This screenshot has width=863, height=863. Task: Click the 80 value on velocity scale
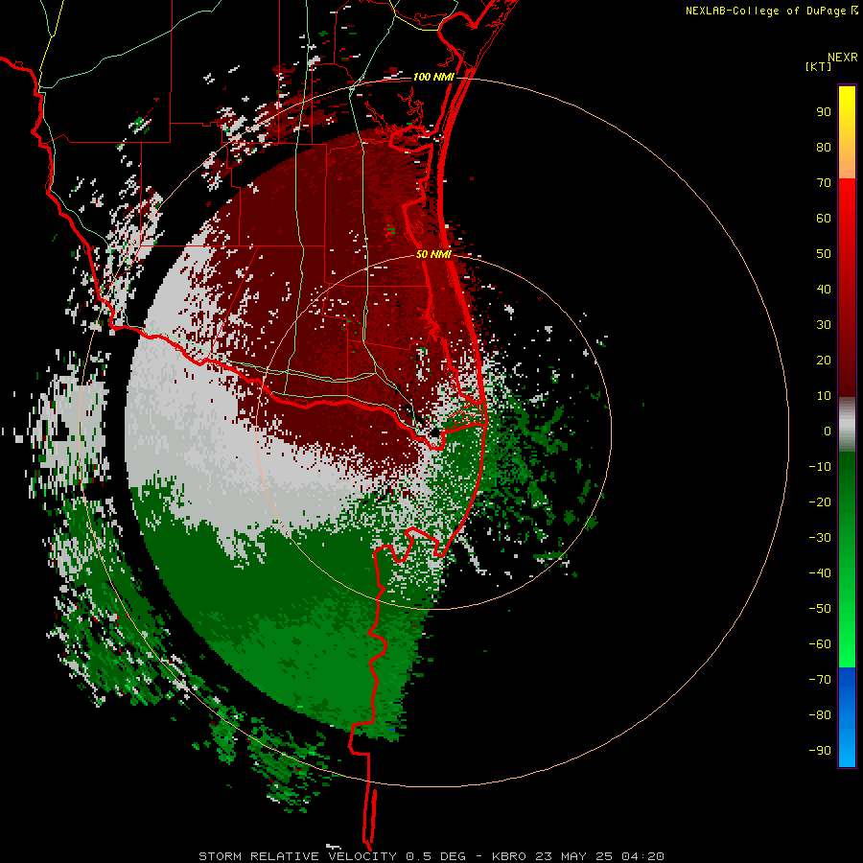click(824, 148)
